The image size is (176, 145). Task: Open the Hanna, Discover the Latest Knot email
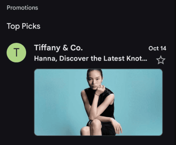coord(91,58)
